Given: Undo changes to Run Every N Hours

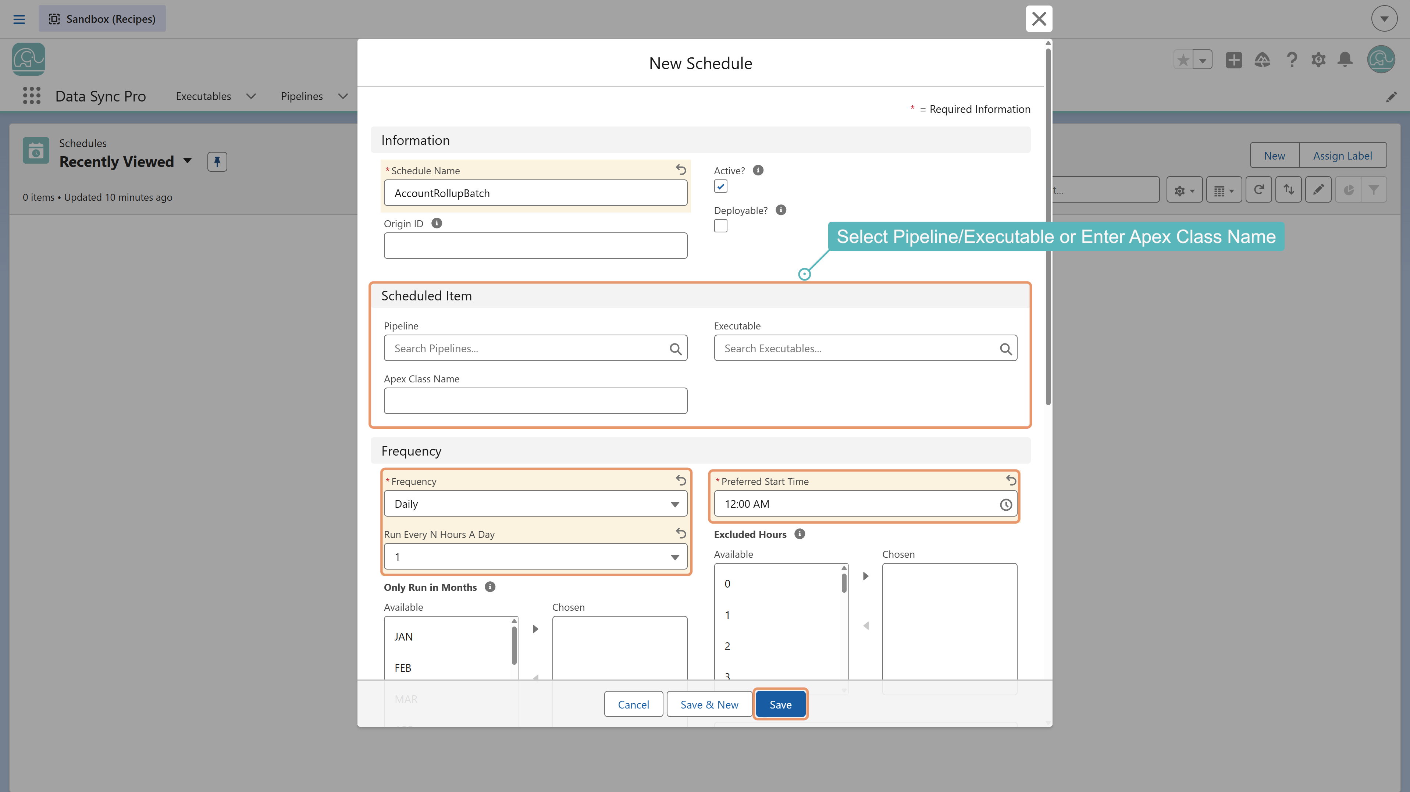Looking at the screenshot, I should pyautogui.click(x=680, y=533).
